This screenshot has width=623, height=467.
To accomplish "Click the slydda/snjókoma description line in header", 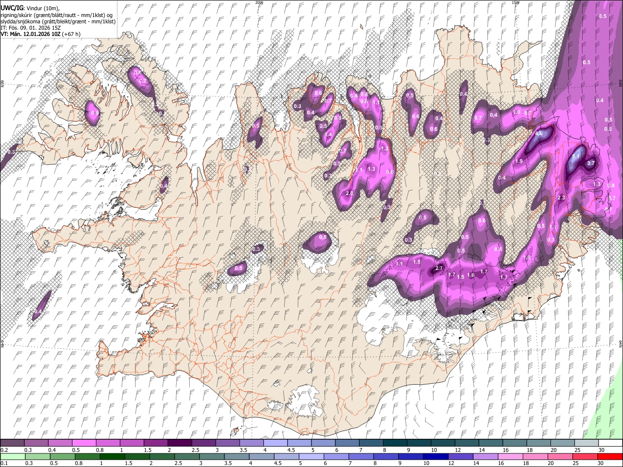I will point(58,21).
